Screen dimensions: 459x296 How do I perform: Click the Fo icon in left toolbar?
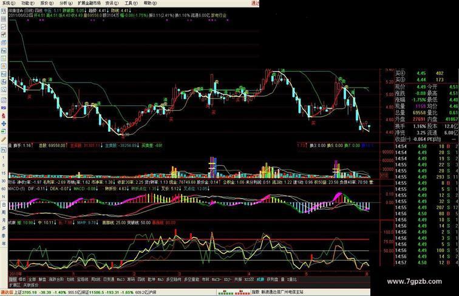[x=4, y=50]
